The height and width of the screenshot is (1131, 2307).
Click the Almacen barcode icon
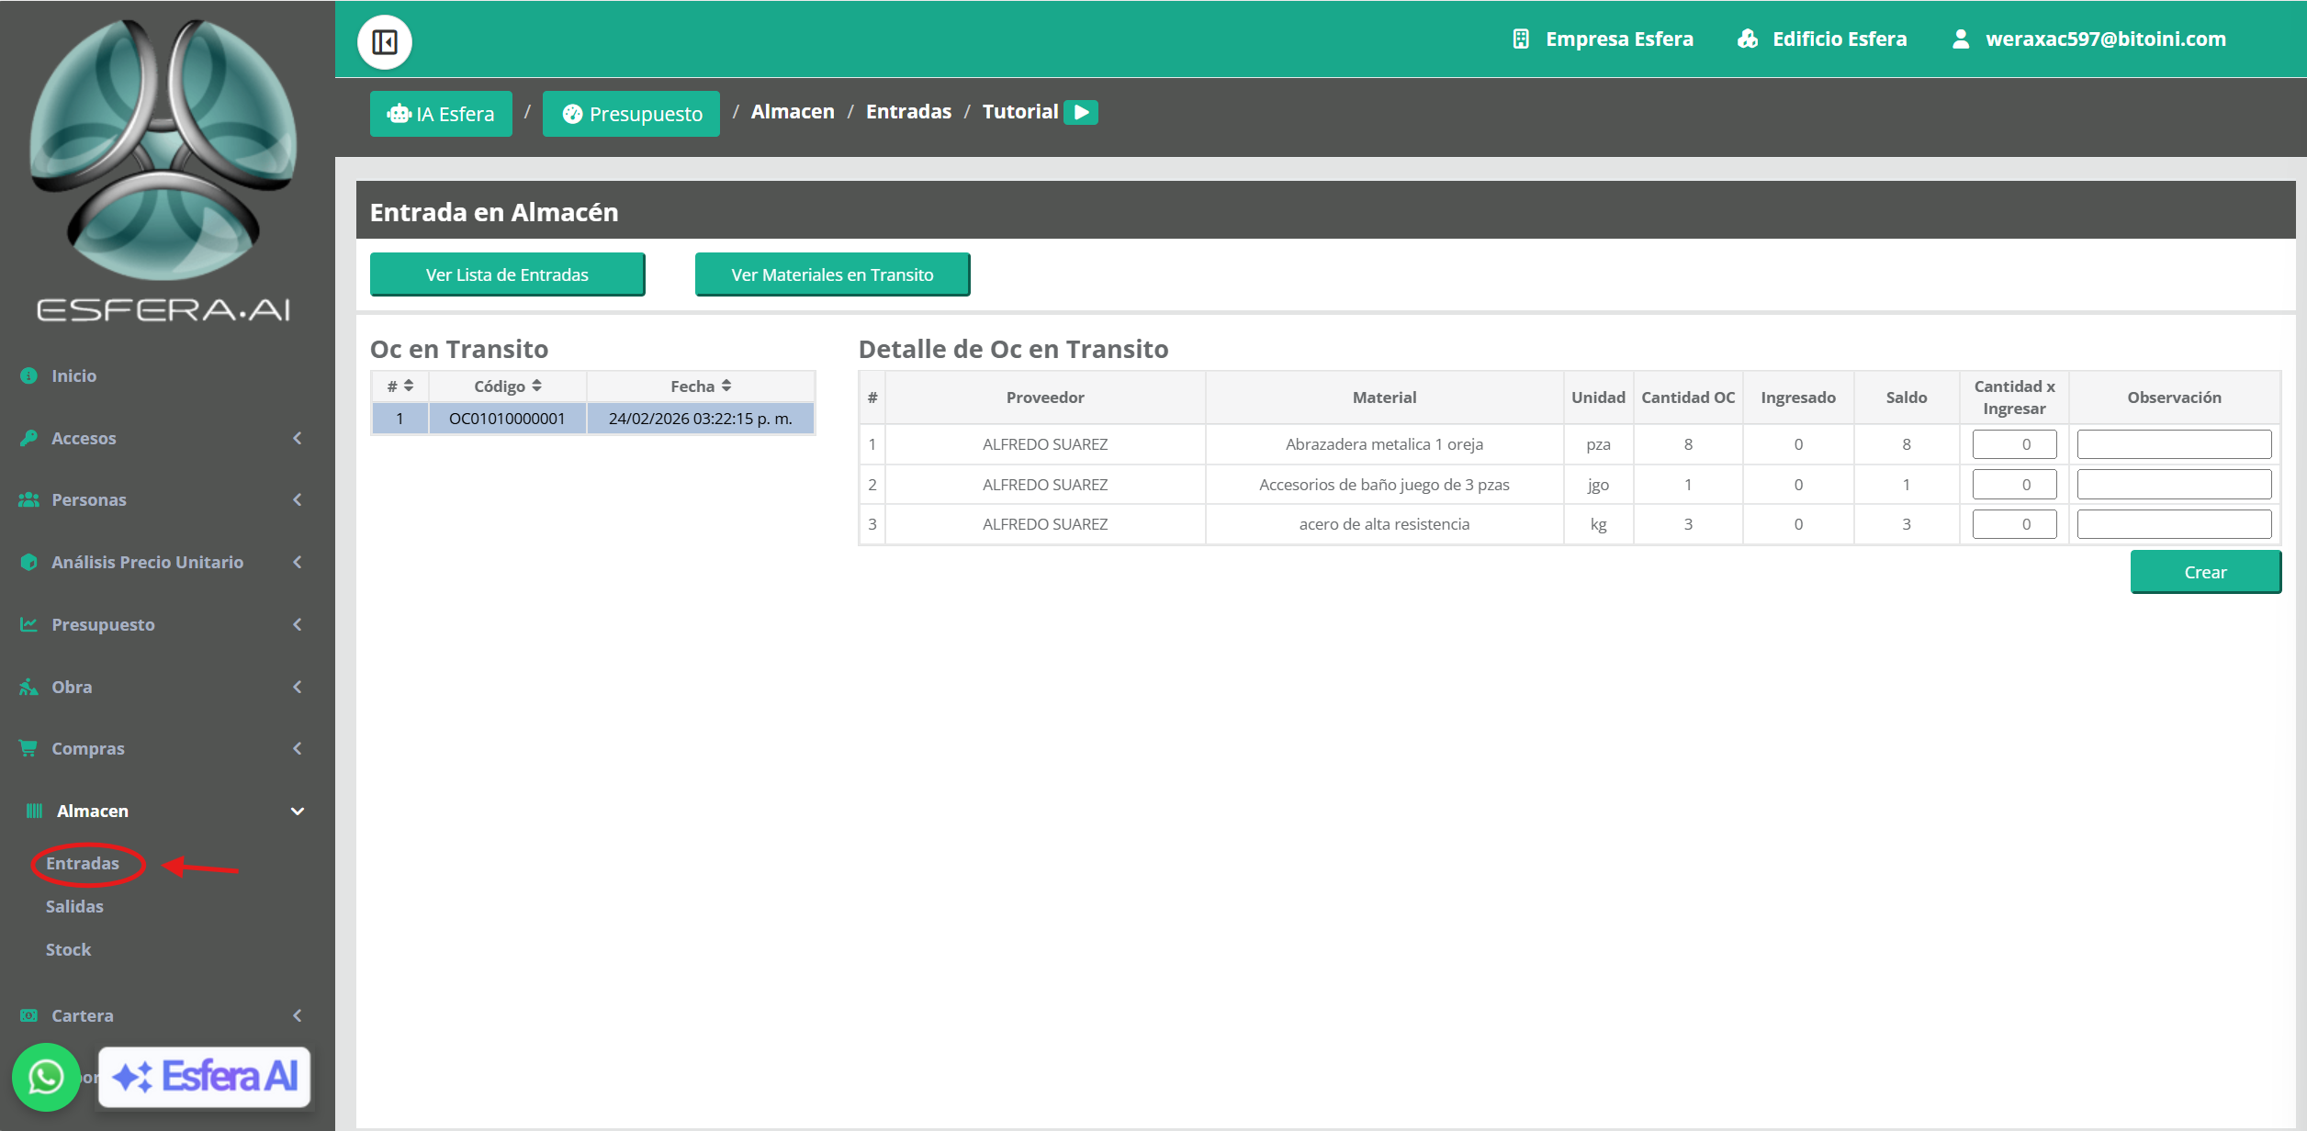click(x=34, y=811)
